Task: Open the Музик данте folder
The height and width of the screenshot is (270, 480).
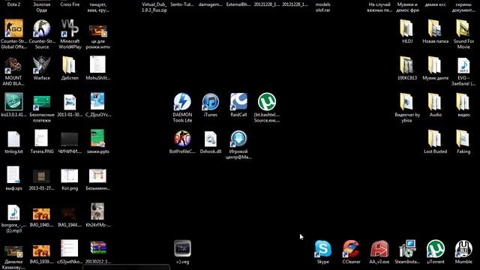Action: [436, 65]
